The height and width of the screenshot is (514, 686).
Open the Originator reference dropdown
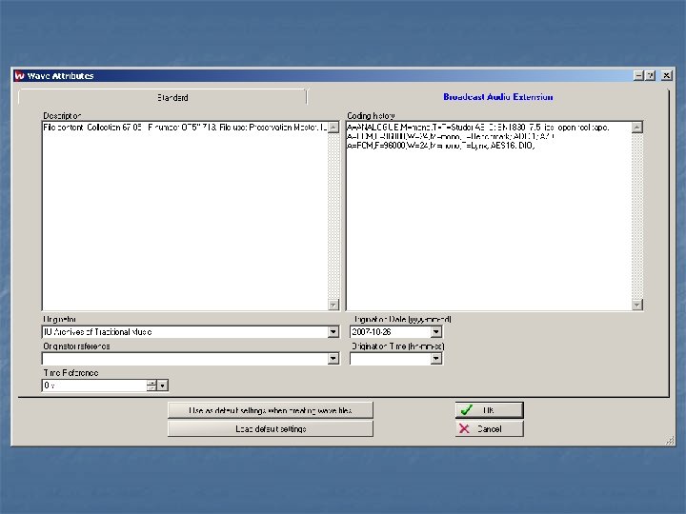pyautogui.click(x=333, y=359)
